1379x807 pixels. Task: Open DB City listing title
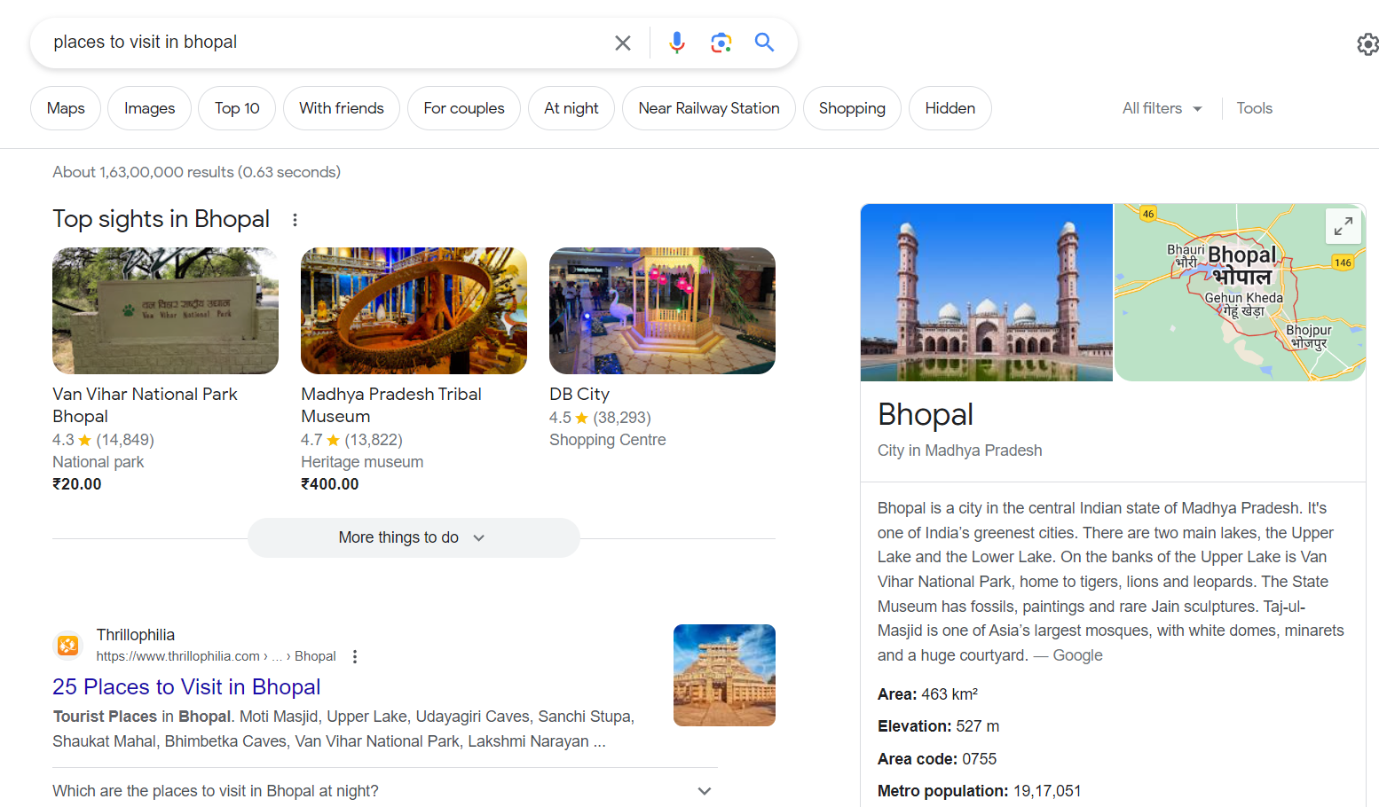[x=579, y=394]
